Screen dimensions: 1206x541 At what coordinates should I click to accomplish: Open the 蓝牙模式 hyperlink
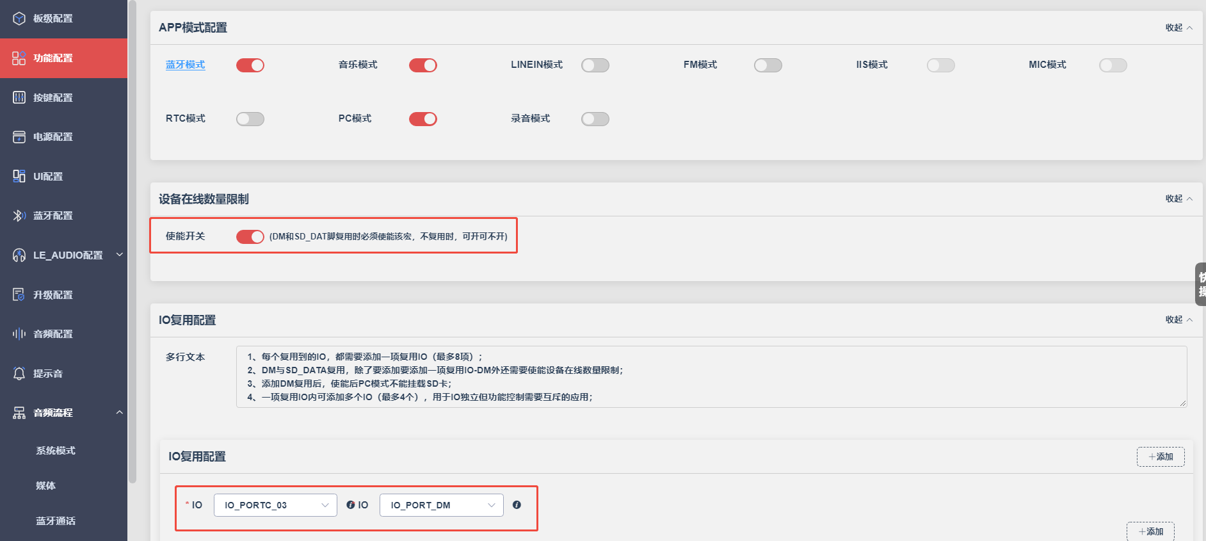pos(186,65)
